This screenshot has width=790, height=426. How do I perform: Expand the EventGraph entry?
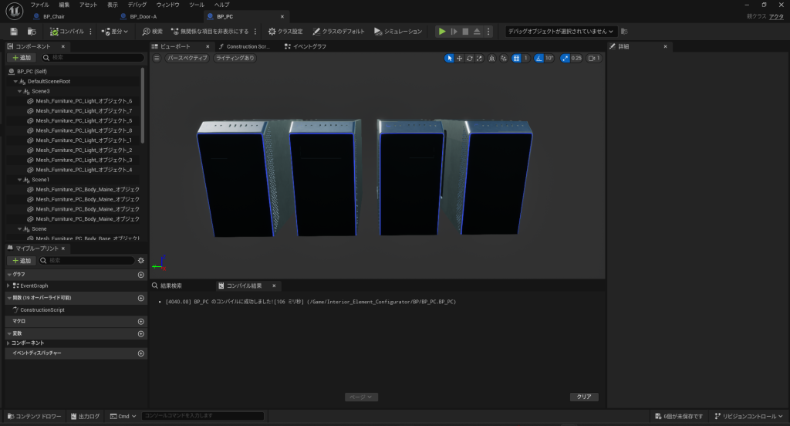[9, 286]
